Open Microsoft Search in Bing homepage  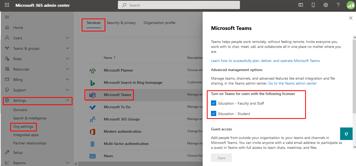pyautogui.click(x=144, y=82)
